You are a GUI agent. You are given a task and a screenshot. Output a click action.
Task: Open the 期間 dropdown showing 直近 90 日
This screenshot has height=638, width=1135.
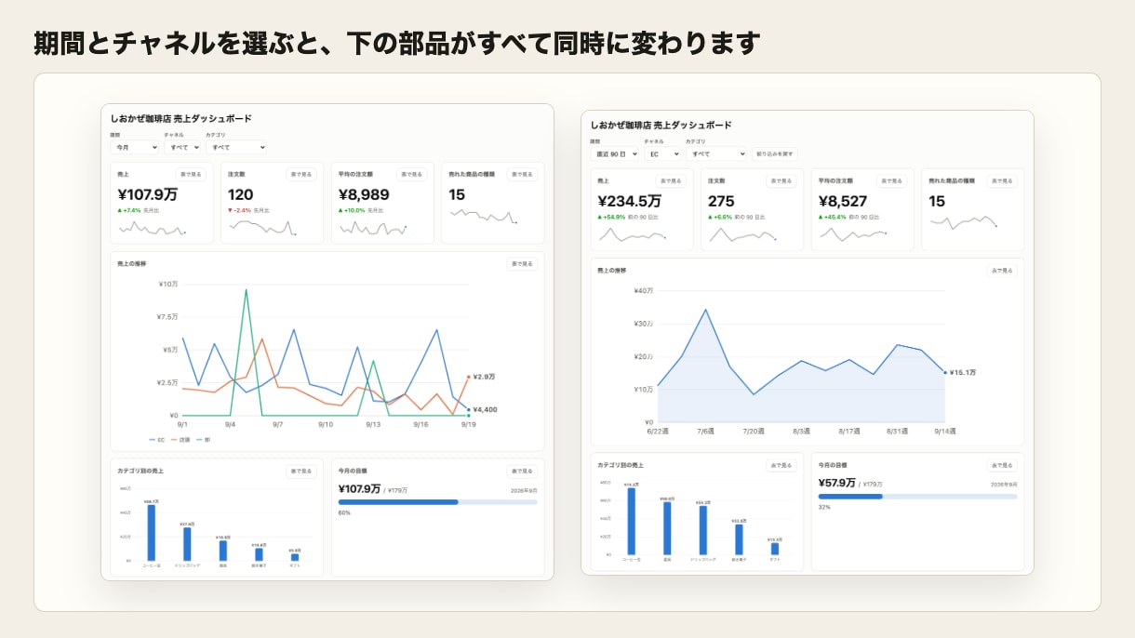(x=615, y=153)
